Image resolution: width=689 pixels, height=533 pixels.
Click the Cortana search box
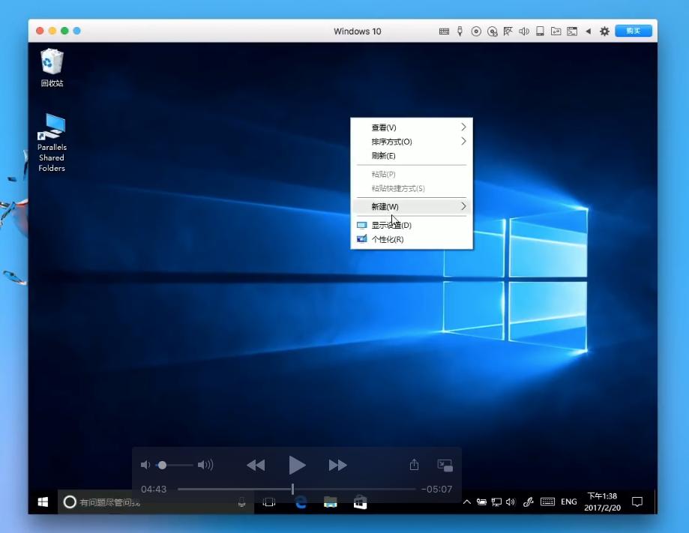pos(155,502)
